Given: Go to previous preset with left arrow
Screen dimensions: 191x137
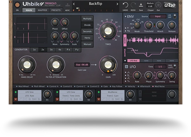Looking at the screenshot, I should pyautogui.click(x=74, y=4).
